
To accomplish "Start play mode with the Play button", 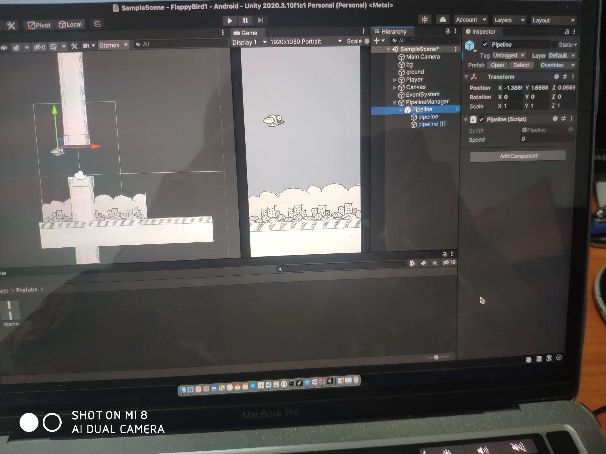I will [230, 20].
